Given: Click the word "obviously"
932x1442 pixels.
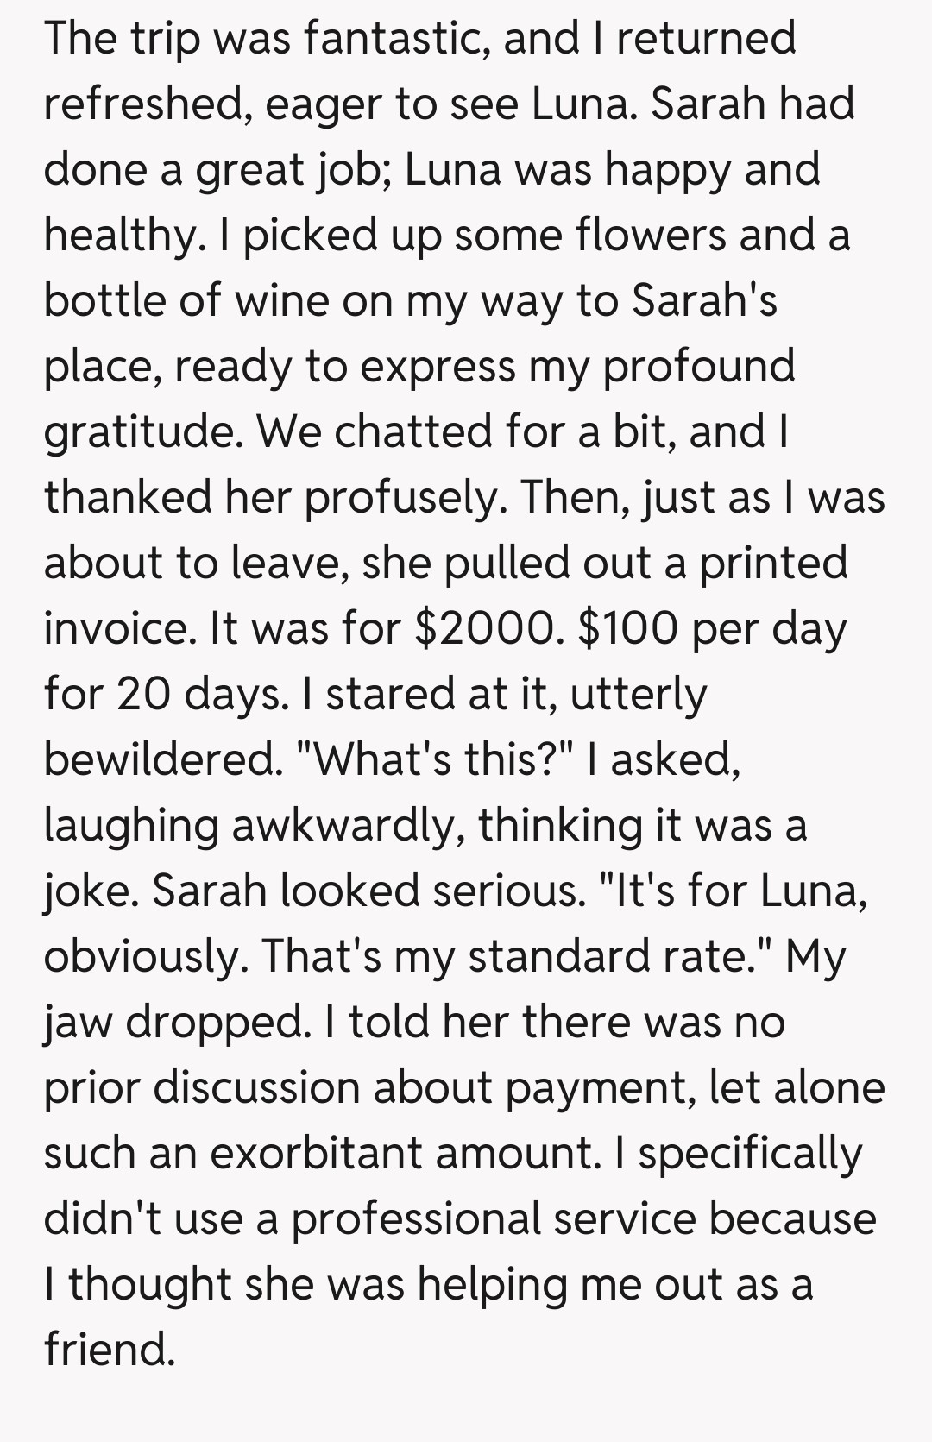Looking at the screenshot, I should (145, 956).
